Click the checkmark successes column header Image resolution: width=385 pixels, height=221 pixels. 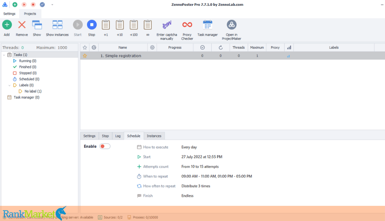click(202, 47)
